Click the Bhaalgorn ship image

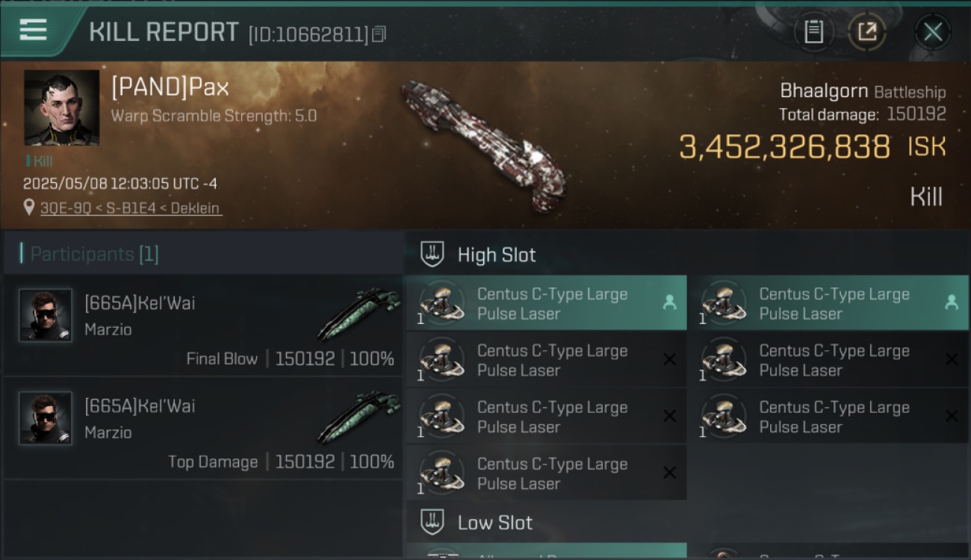[484, 144]
